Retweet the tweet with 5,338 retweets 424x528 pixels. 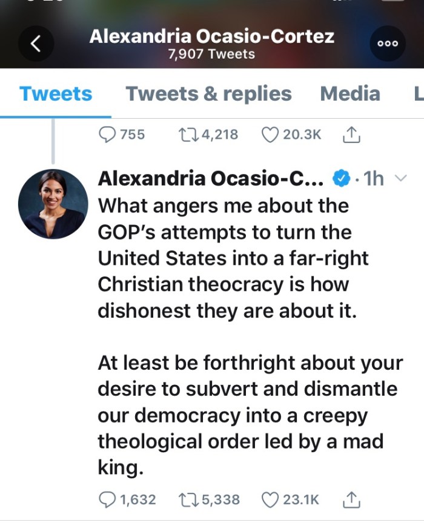[187, 500]
